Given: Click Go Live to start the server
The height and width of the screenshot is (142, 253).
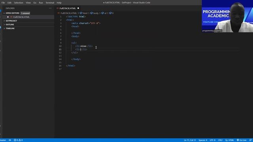Looking at the screenshot, I should point(242,140).
